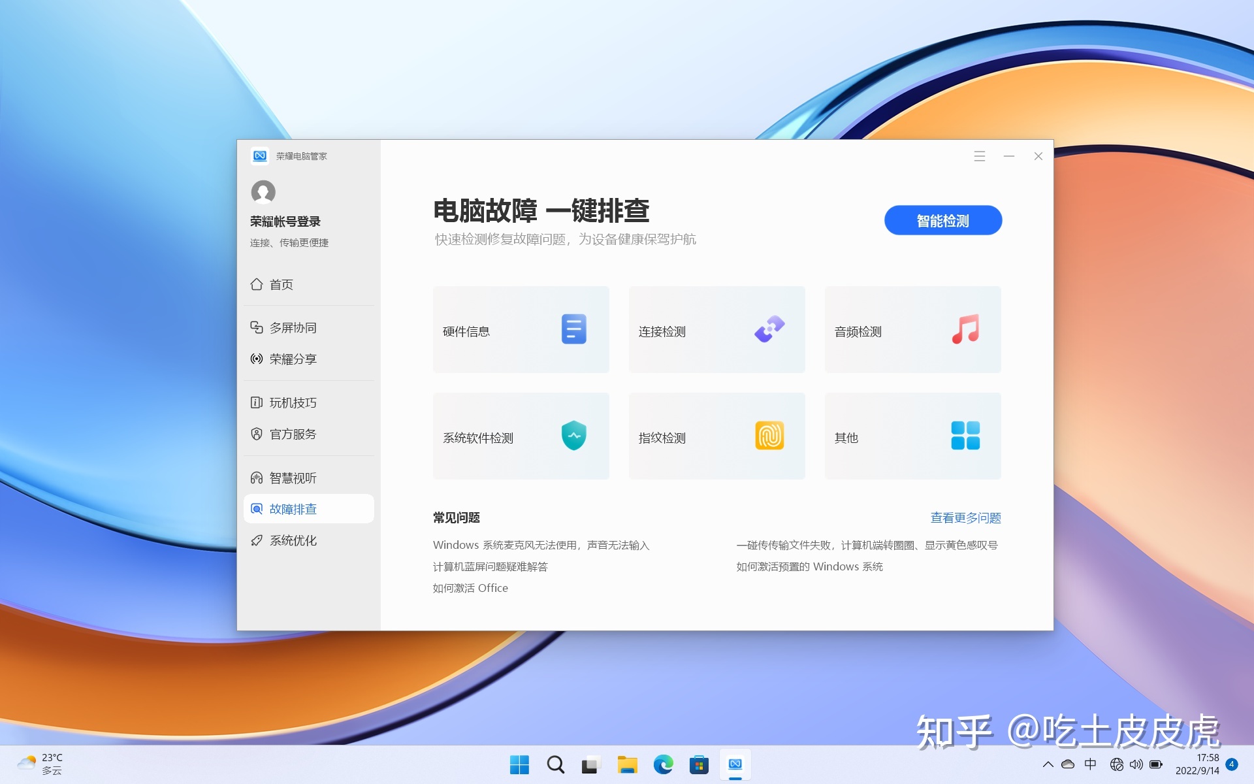The width and height of the screenshot is (1254, 784).
Task: Open 玩机技巧 in sidebar
Action: tap(309, 402)
